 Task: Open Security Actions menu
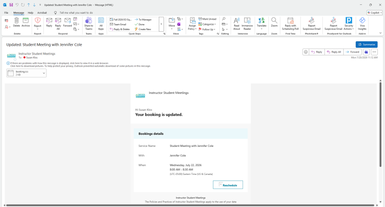pos(349,23)
